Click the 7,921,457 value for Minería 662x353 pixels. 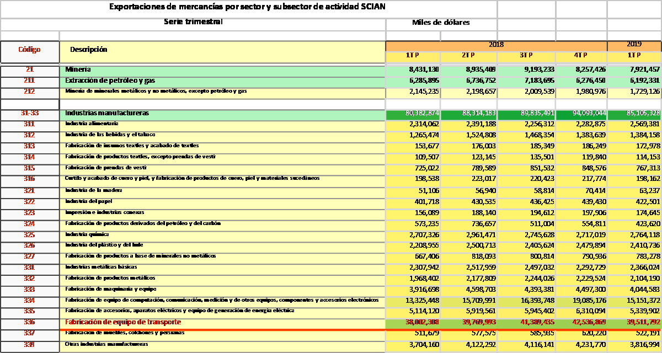pyautogui.click(x=634, y=70)
